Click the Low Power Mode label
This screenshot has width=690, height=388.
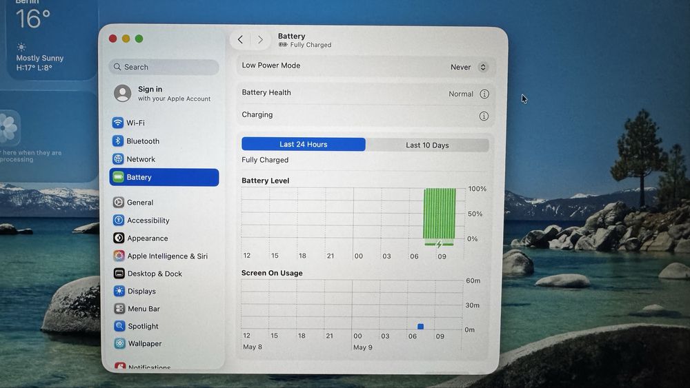tap(270, 65)
